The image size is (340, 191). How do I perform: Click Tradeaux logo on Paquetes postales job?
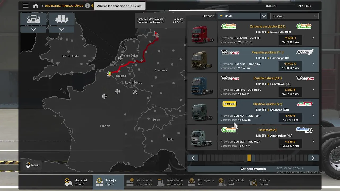(x=230, y=53)
